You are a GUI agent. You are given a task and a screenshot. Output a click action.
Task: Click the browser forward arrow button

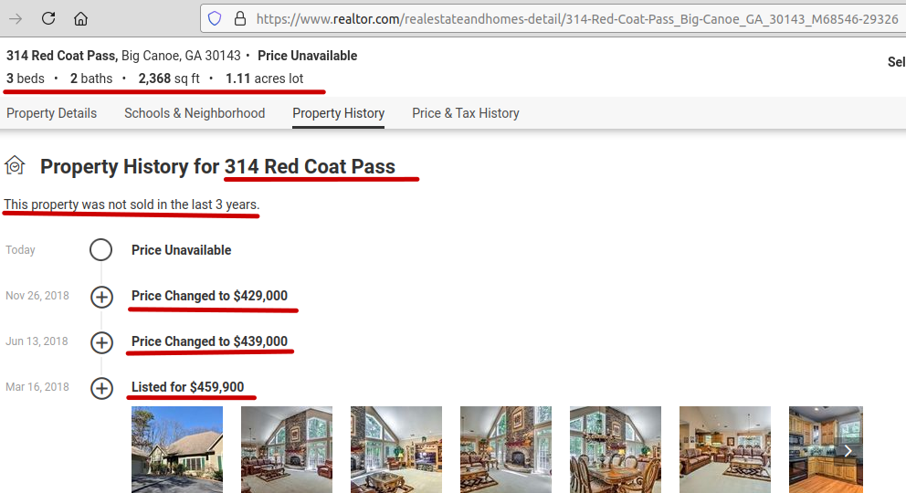15,18
